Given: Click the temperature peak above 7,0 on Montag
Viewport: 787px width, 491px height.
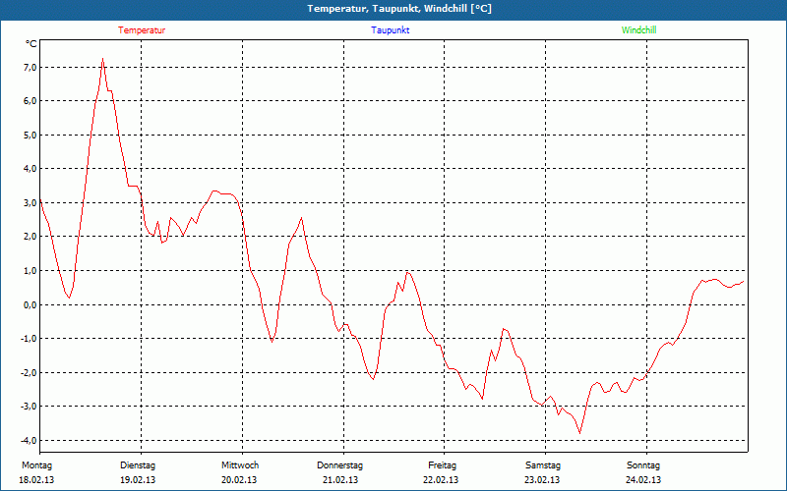Looking at the screenshot, I should tap(103, 59).
